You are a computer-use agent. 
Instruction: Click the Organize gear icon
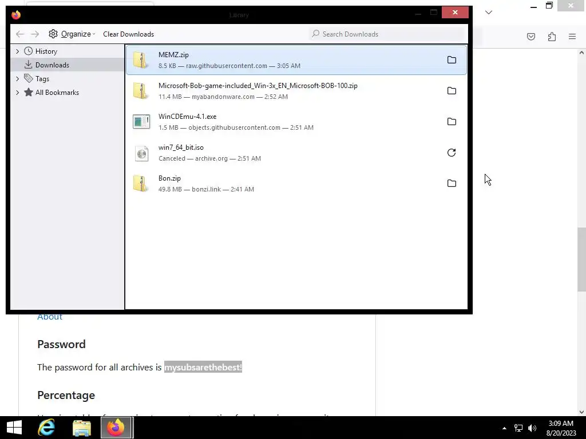click(x=53, y=34)
